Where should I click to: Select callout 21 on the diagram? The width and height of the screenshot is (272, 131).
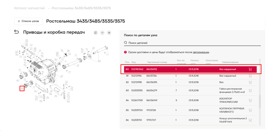(40, 51)
